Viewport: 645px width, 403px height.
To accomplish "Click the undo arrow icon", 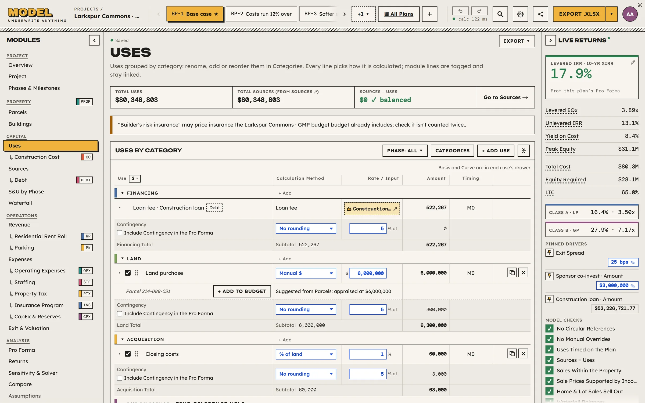I will (460, 11).
